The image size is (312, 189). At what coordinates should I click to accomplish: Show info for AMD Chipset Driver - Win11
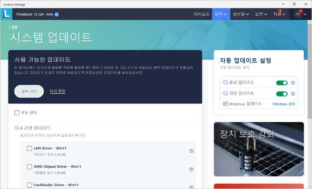click(x=191, y=169)
